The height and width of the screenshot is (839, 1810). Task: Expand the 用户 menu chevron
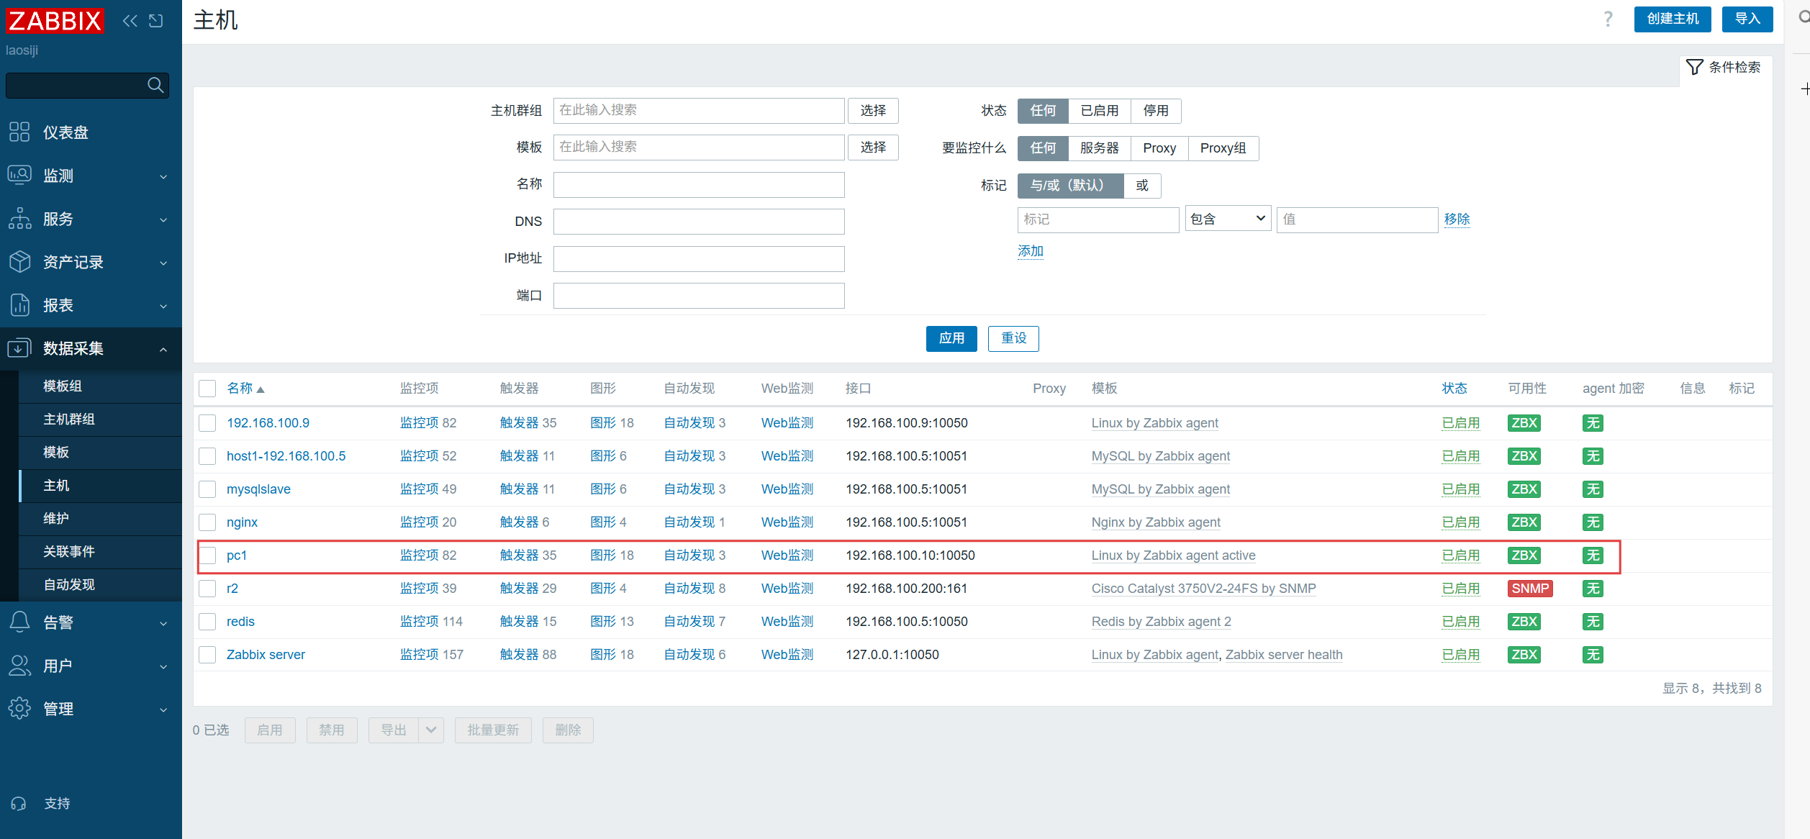[163, 666]
